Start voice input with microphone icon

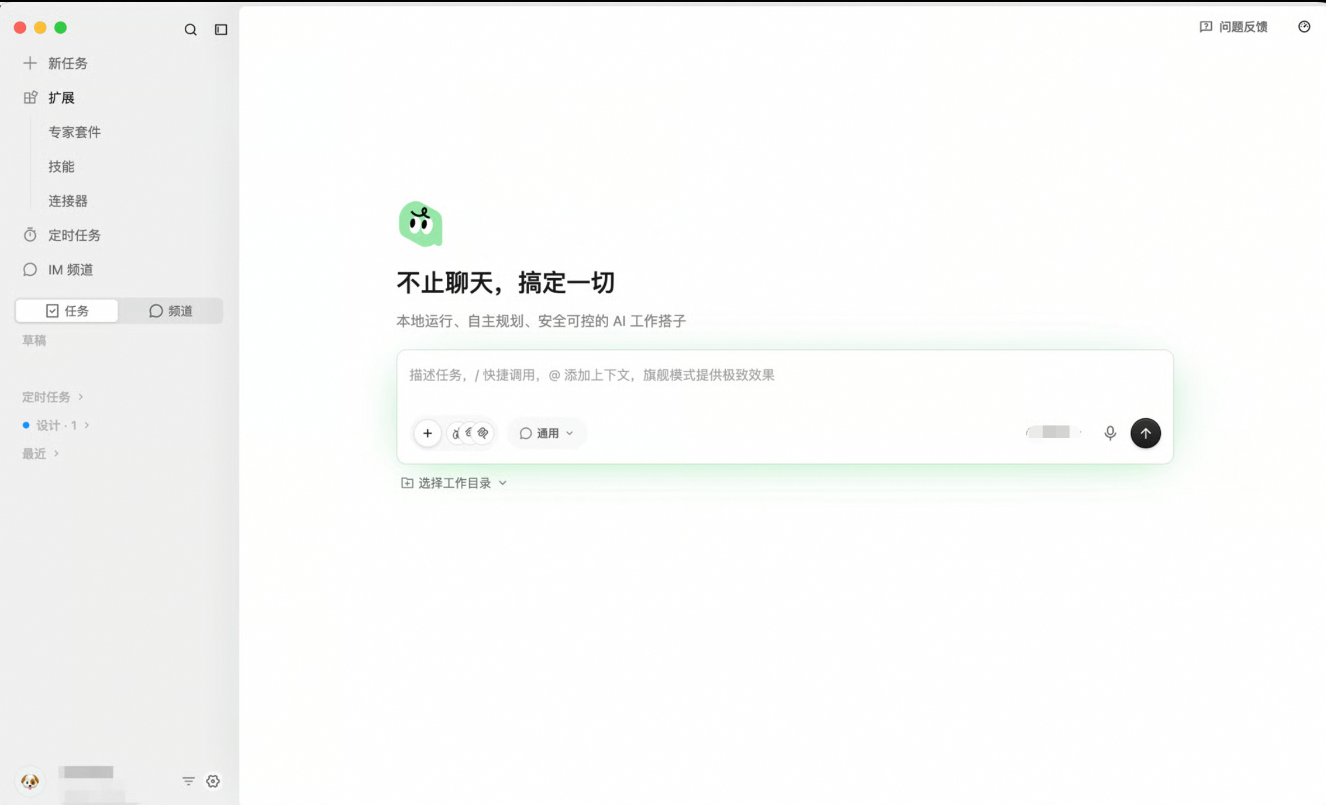(x=1110, y=433)
